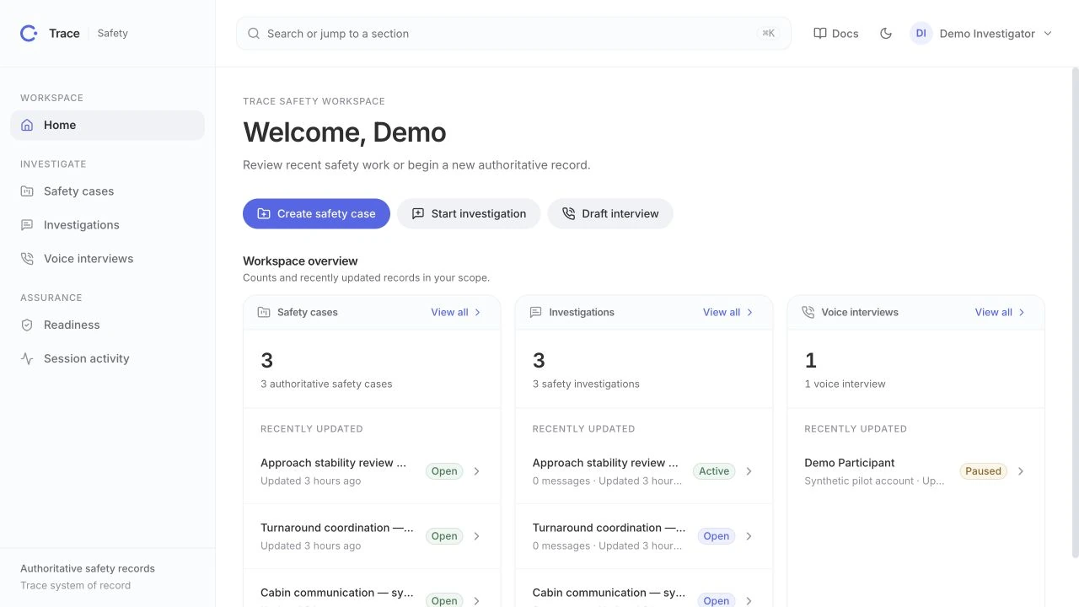Click the Active badge on Approach stability investigation
This screenshot has width=1079, height=607.
714,471
